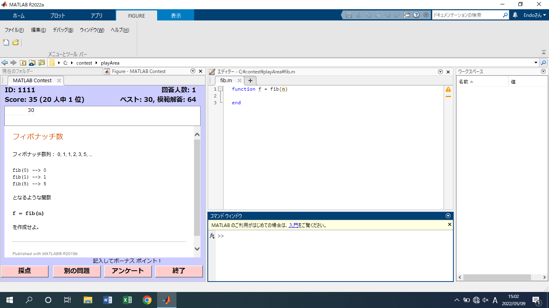Select playArea in the address path
The width and height of the screenshot is (549, 308).
[x=110, y=63]
